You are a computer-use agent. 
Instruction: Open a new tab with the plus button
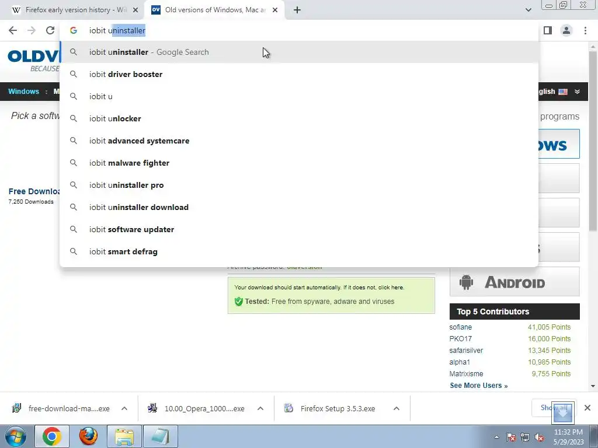[x=297, y=10]
